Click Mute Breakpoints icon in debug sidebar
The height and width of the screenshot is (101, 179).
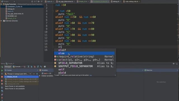(2, 84)
